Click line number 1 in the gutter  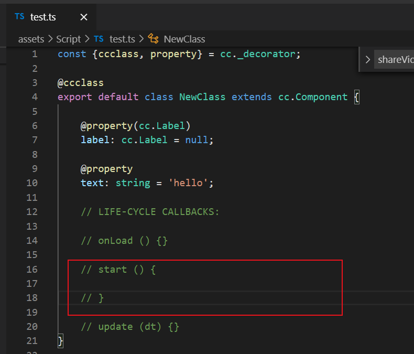point(34,54)
